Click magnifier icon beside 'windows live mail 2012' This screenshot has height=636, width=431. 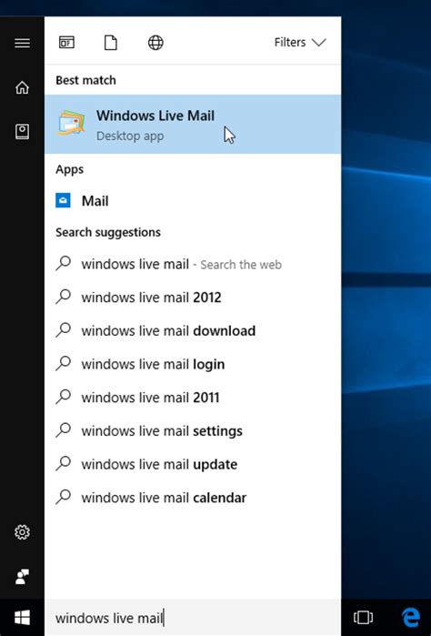(x=64, y=297)
